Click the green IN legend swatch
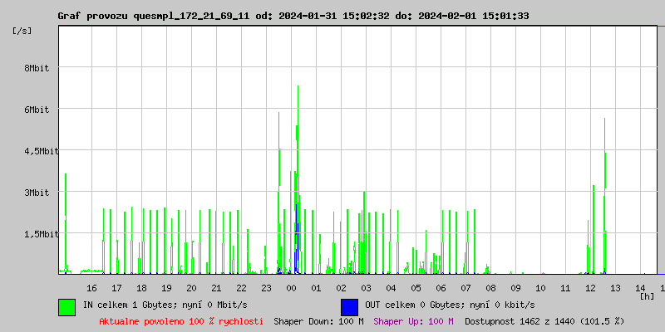 tap(66, 306)
